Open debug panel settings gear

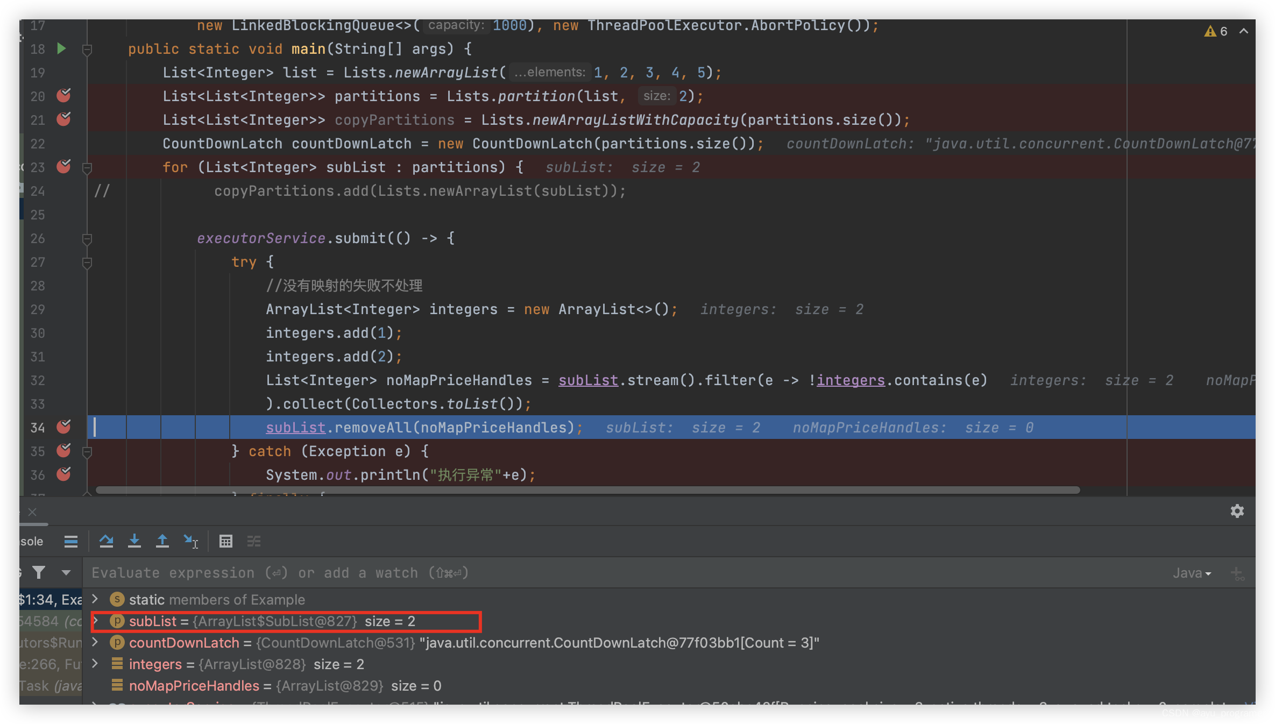[x=1237, y=511]
